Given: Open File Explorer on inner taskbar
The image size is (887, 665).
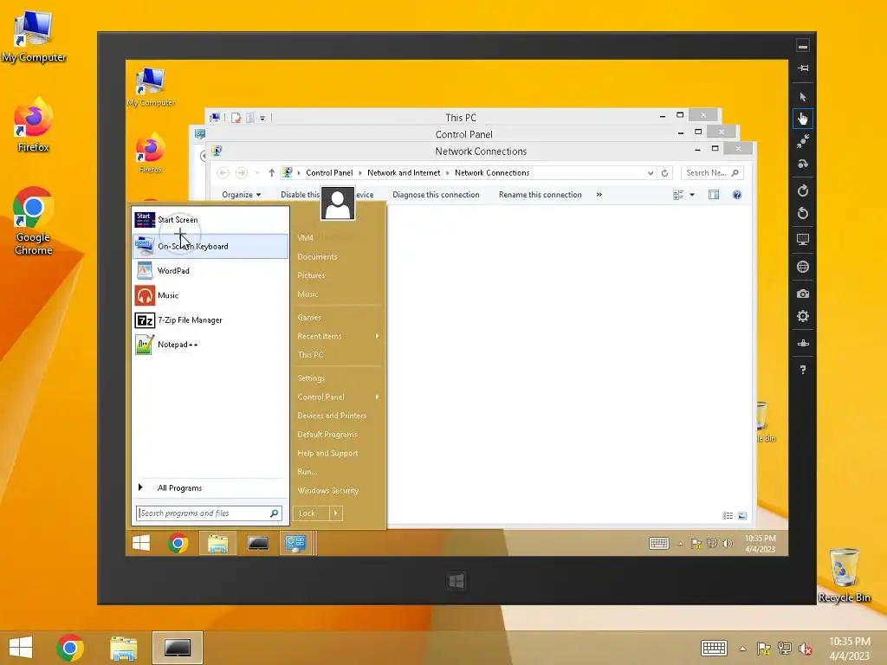Looking at the screenshot, I should pyautogui.click(x=217, y=544).
